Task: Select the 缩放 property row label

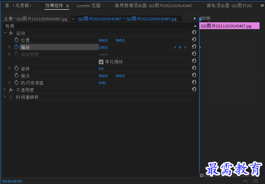Action: click(x=25, y=48)
